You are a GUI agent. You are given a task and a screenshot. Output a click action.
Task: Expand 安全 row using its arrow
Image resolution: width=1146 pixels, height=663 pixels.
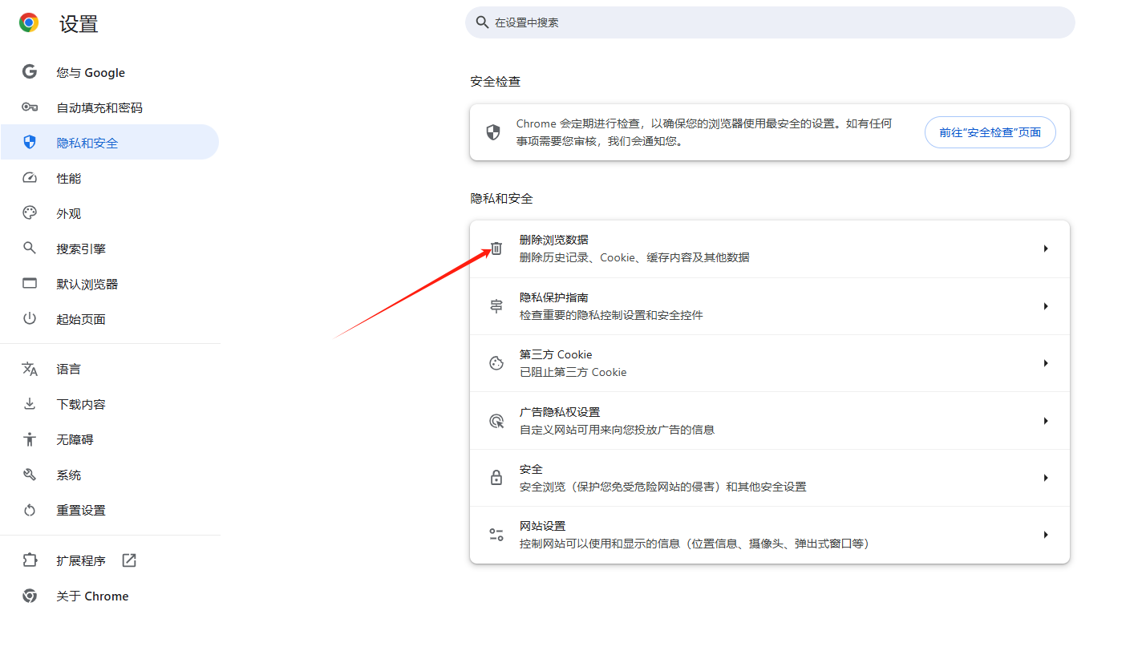click(1046, 478)
